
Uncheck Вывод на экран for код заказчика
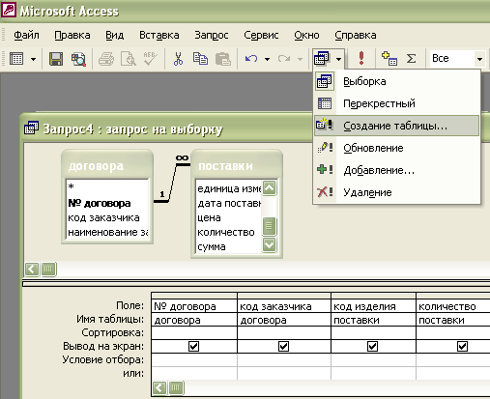283,347
